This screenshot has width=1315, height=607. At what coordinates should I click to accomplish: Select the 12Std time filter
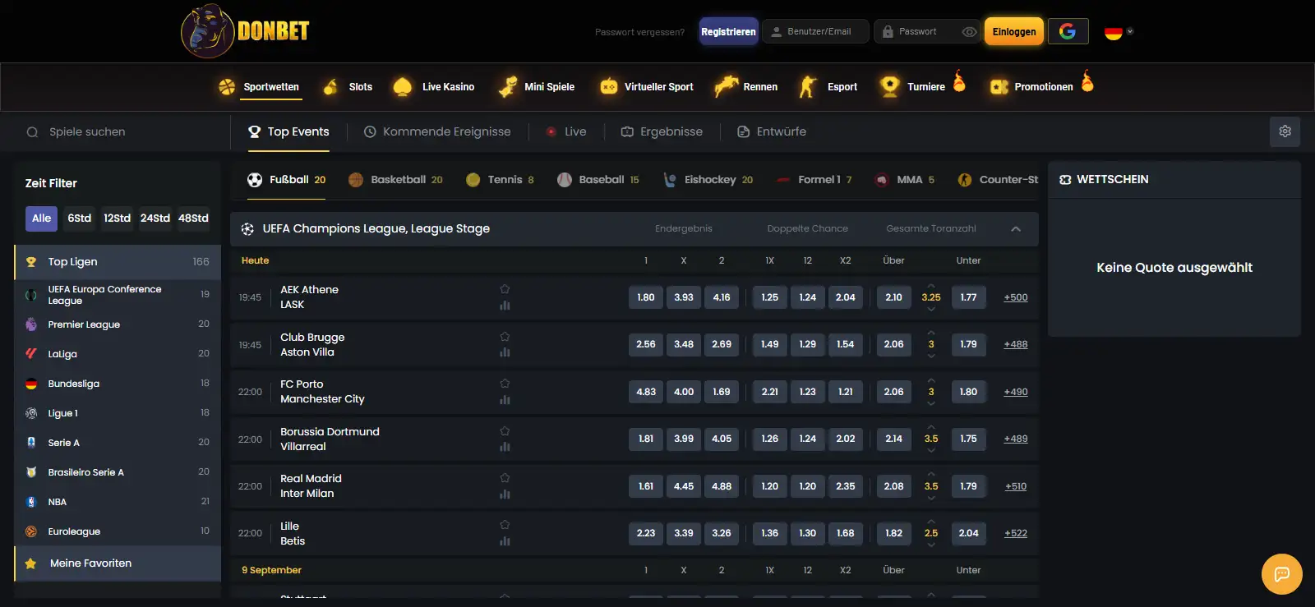(117, 218)
